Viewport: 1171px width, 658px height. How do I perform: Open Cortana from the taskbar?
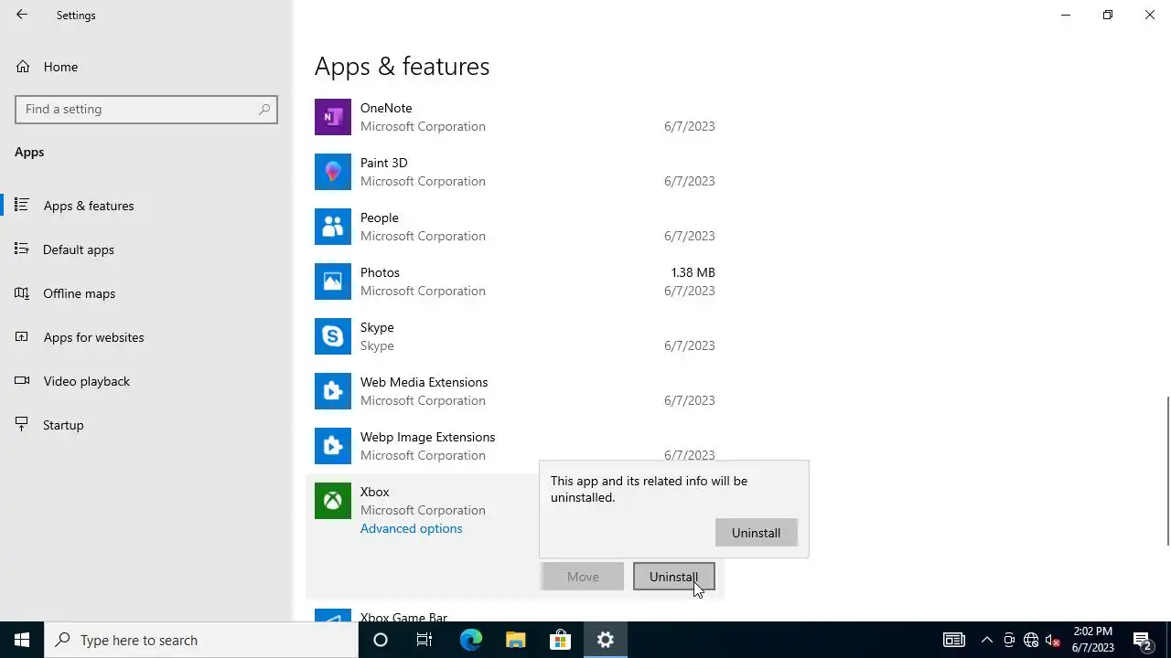381,640
